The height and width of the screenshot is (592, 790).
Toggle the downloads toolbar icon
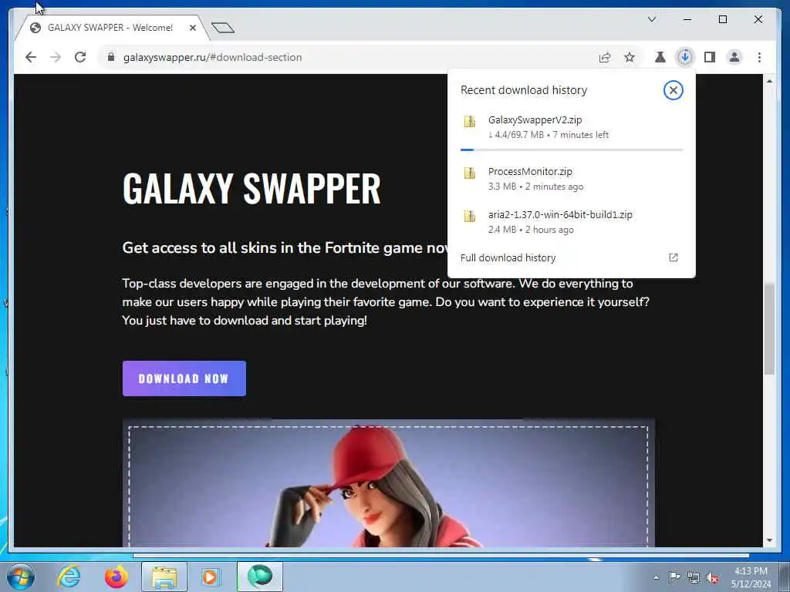(685, 57)
